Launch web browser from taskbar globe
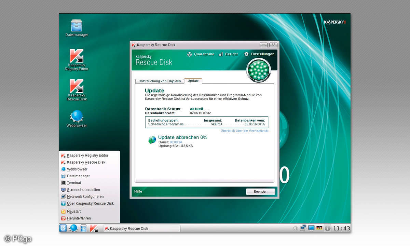Viewport: 410px width, 246px height. click(73, 228)
